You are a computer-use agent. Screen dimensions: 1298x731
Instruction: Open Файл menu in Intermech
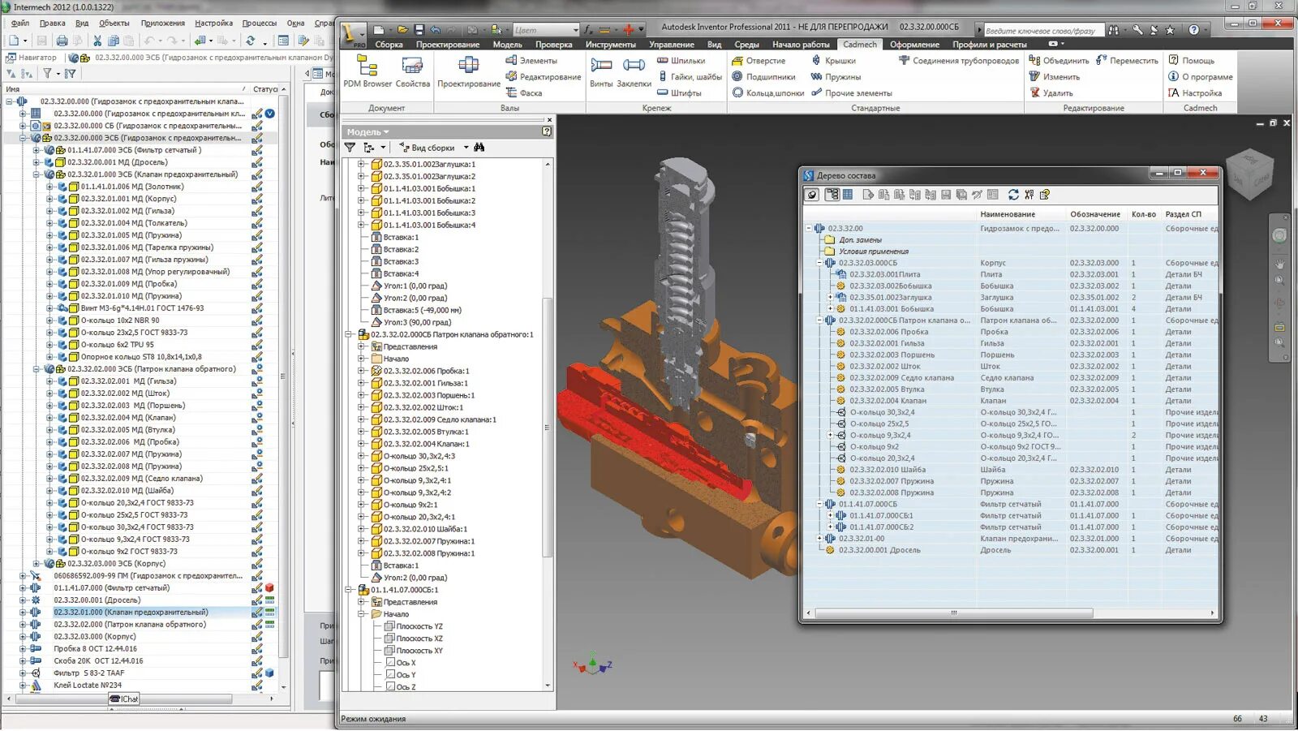(x=20, y=23)
